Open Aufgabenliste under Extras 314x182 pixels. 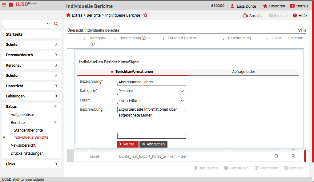[22, 115]
